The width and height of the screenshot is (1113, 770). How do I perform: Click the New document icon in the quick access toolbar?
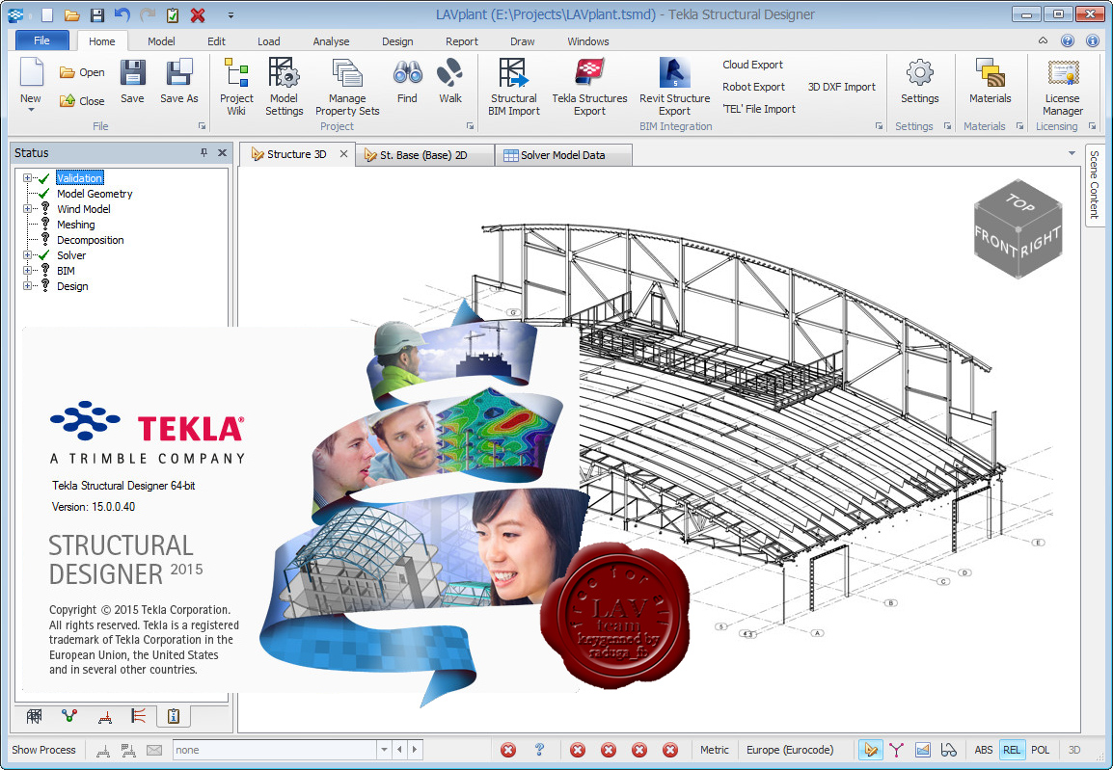[47, 14]
